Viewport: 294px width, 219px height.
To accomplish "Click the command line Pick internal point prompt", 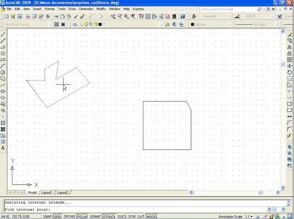I will pyautogui.click(x=28, y=209).
